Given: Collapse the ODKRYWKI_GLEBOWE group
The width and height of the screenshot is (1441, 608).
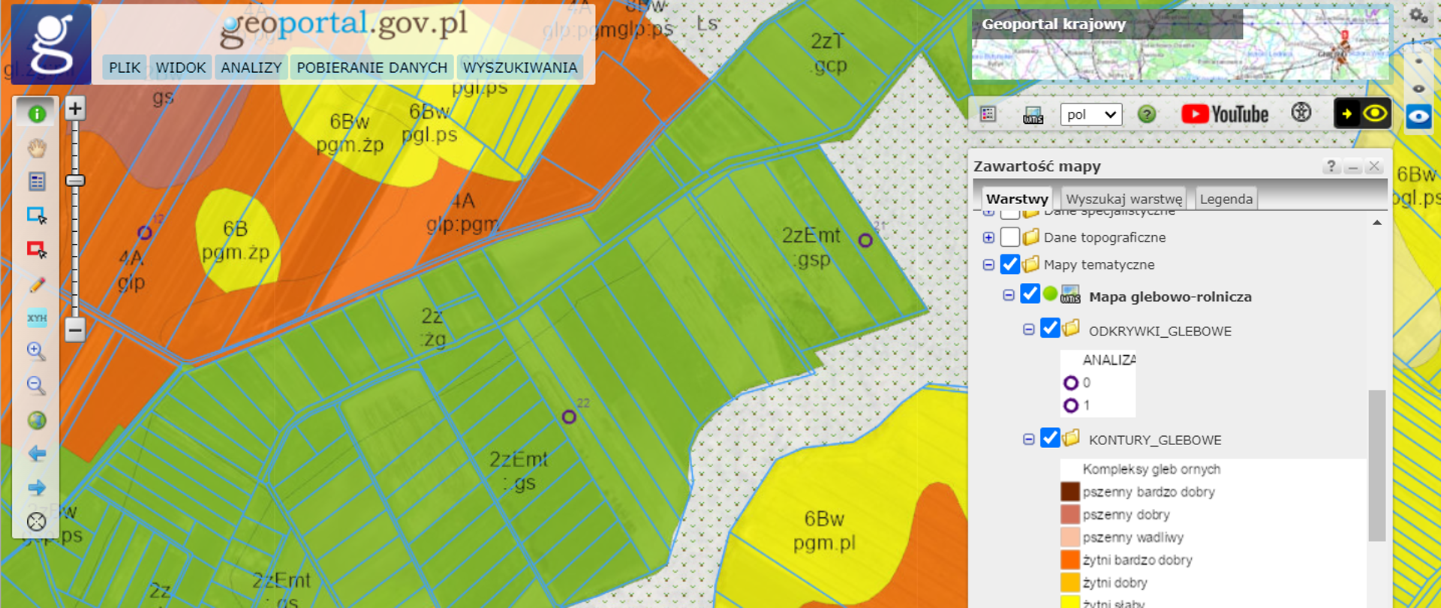Looking at the screenshot, I should tap(1029, 330).
